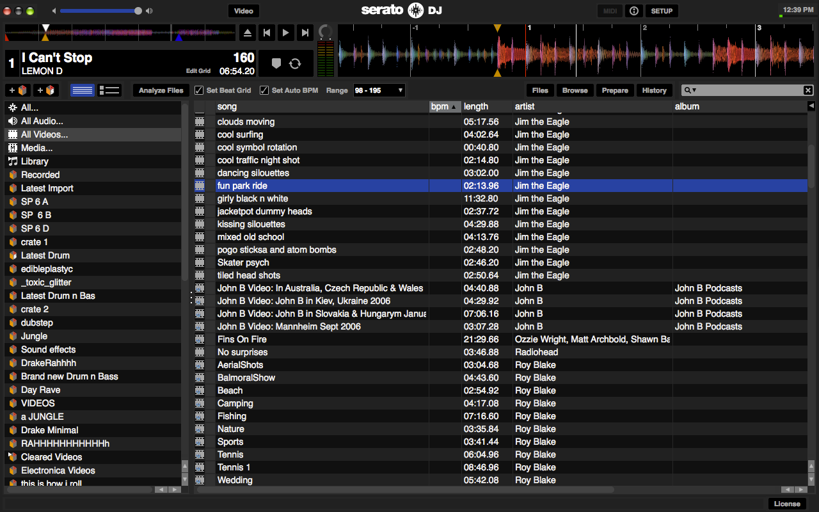Click the Sound effects crate icon

click(x=13, y=349)
